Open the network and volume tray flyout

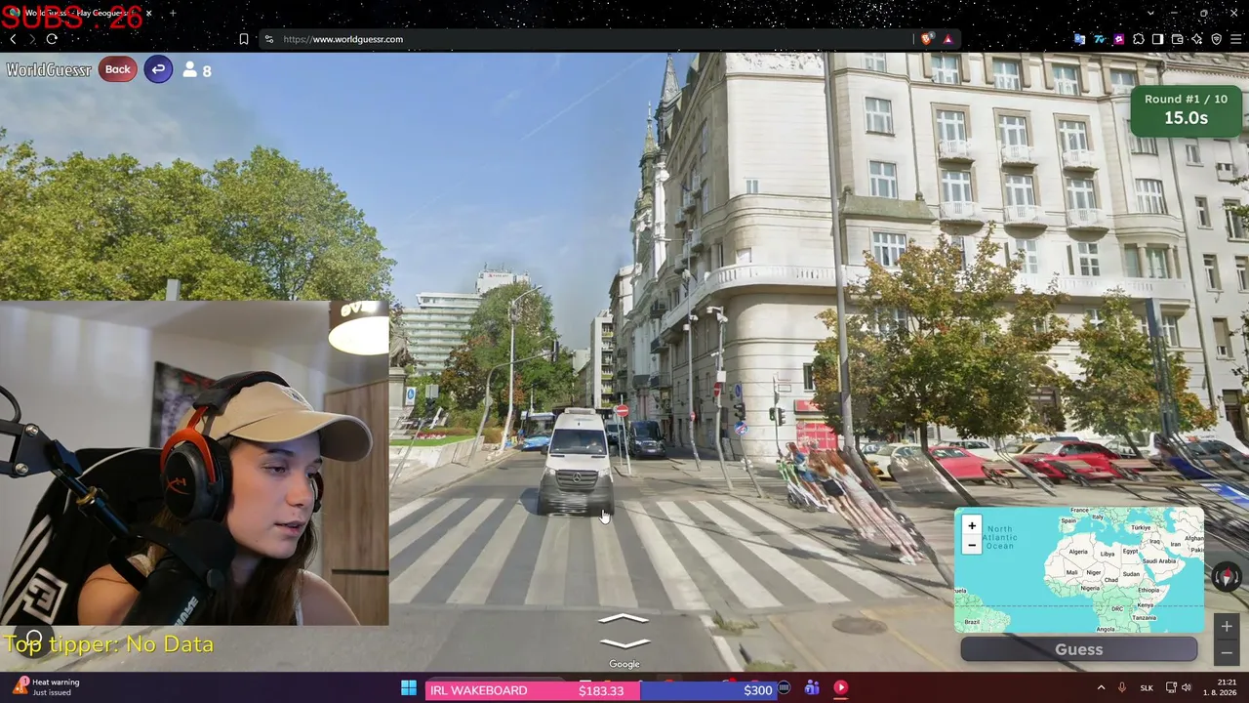tap(1179, 688)
